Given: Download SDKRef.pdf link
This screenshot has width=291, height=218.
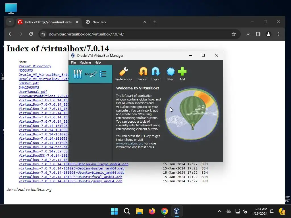Looking at the screenshot, I should [29, 83].
